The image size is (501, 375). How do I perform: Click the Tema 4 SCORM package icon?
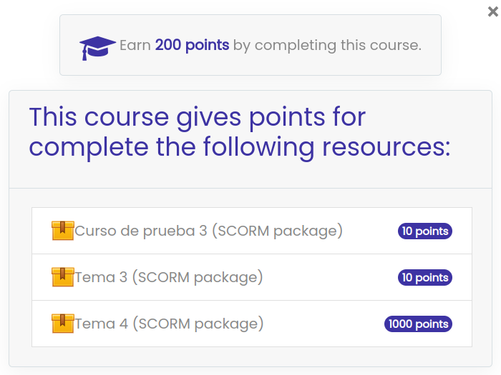coord(63,324)
